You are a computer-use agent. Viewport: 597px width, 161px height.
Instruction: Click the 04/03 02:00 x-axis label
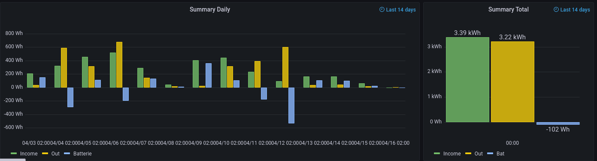pyautogui.click(x=36, y=143)
